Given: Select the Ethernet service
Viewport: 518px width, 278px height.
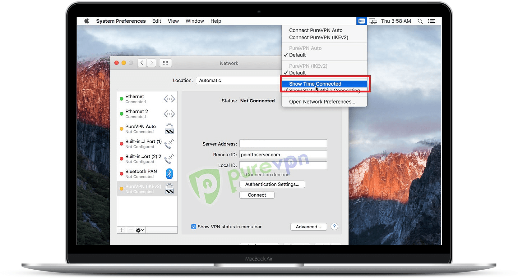Looking at the screenshot, I should point(147,99).
